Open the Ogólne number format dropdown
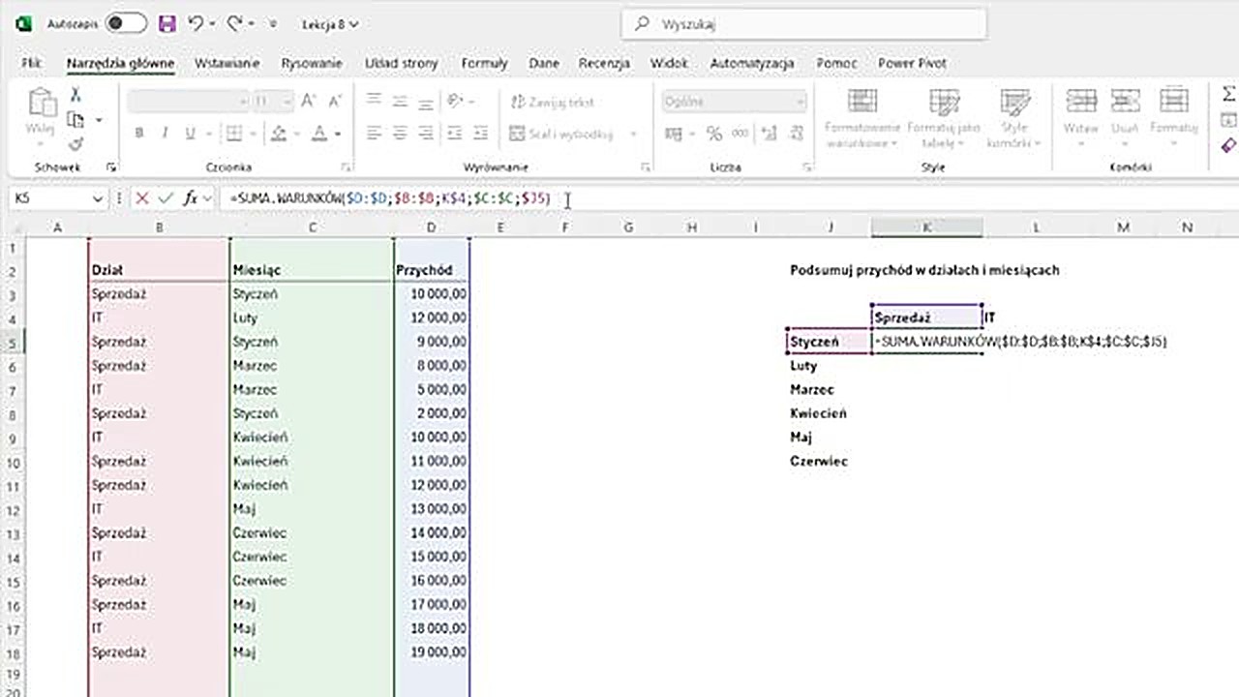 800,102
